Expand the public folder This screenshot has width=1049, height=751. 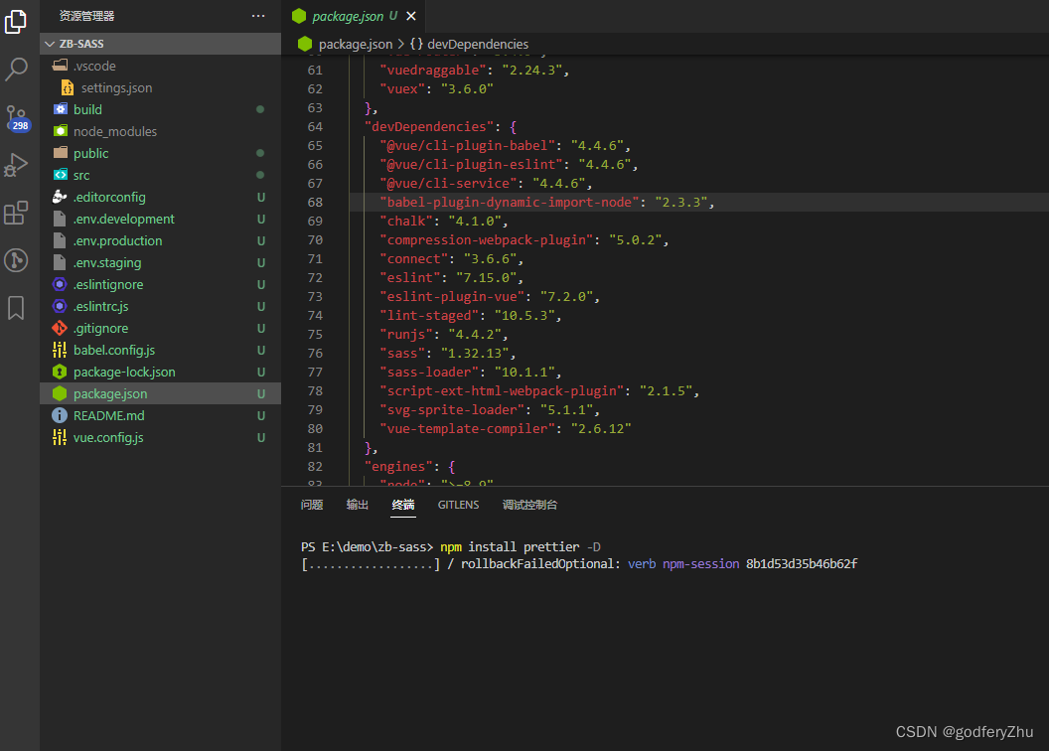[x=161, y=153]
